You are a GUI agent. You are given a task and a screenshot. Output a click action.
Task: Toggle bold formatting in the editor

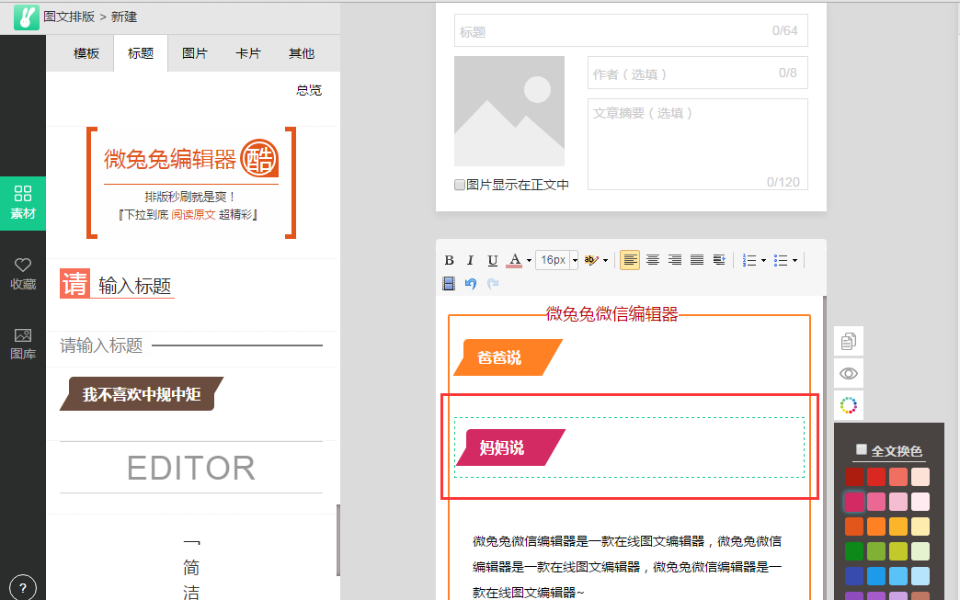pos(449,260)
